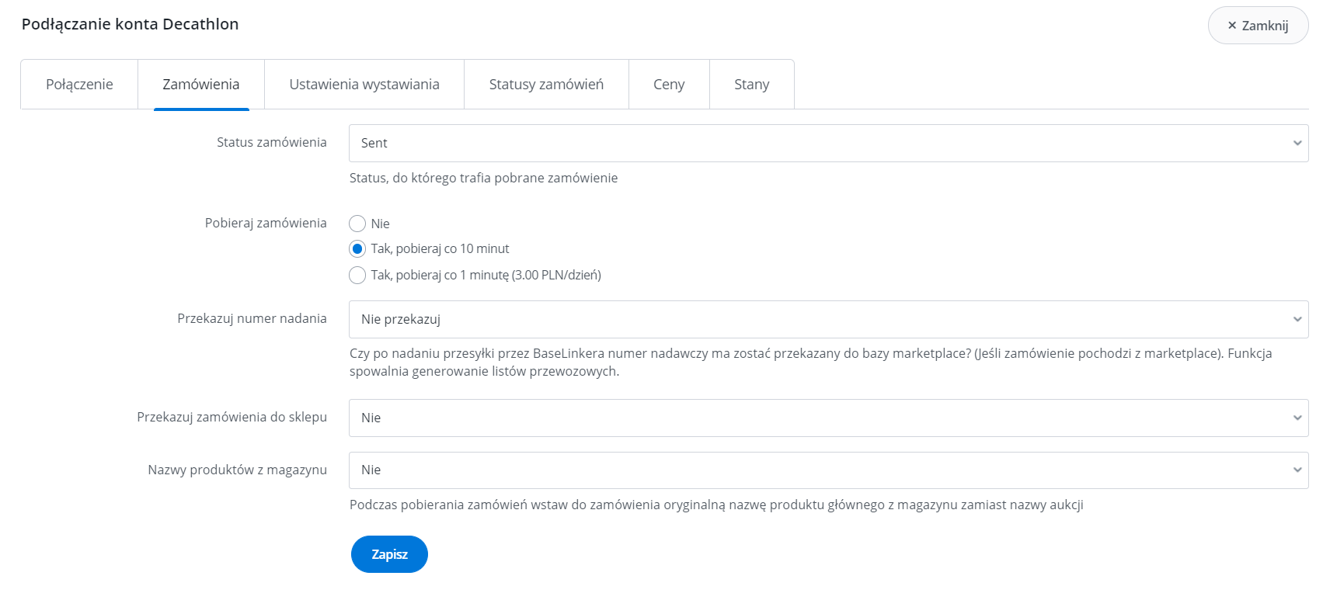
Task: Open the Status zamówienia dropdown showing Sent
Action: (x=828, y=143)
